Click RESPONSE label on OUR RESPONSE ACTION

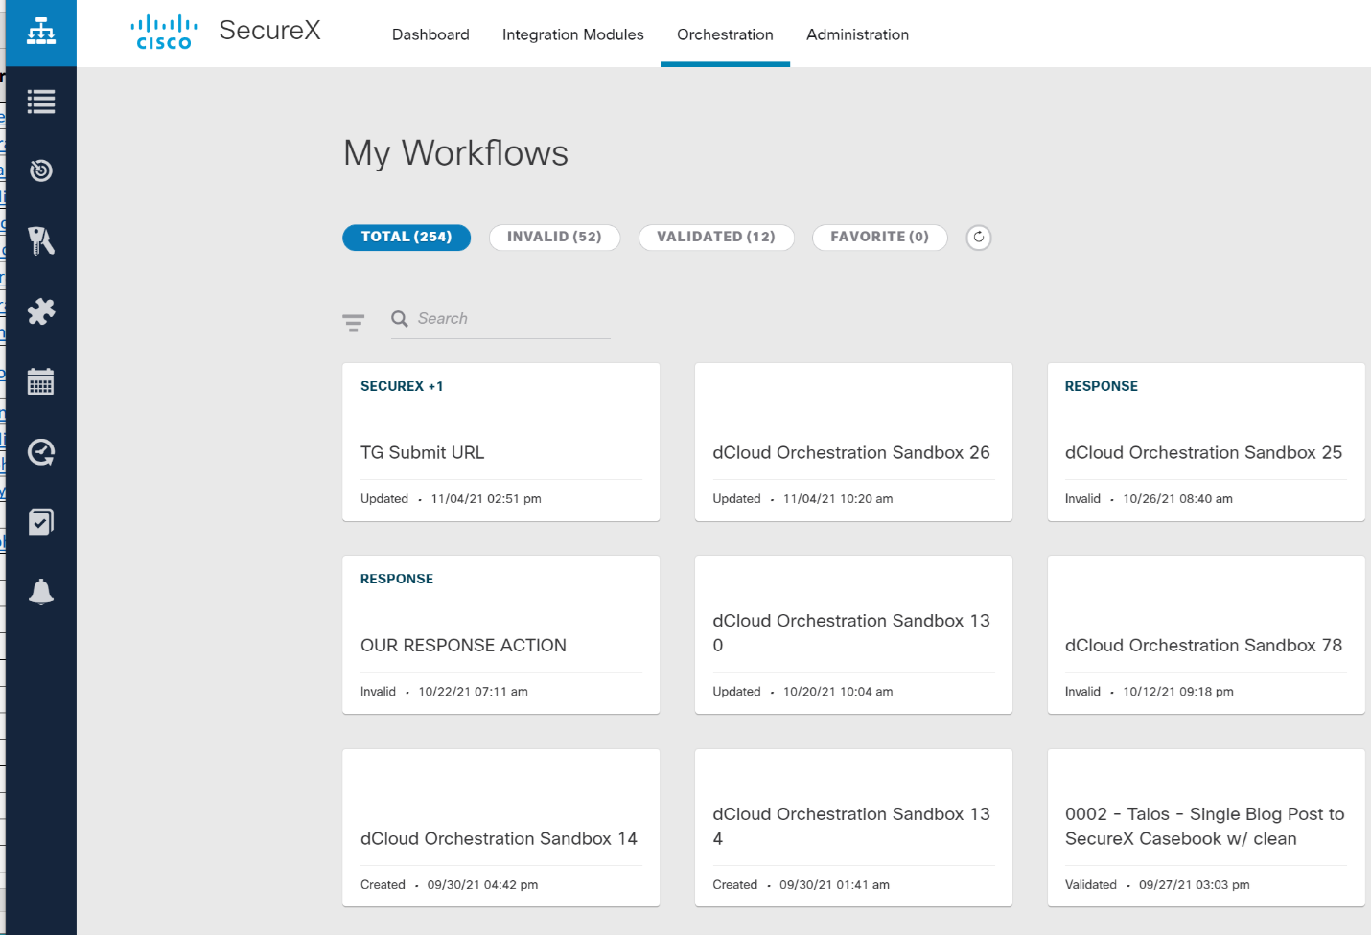coord(397,579)
